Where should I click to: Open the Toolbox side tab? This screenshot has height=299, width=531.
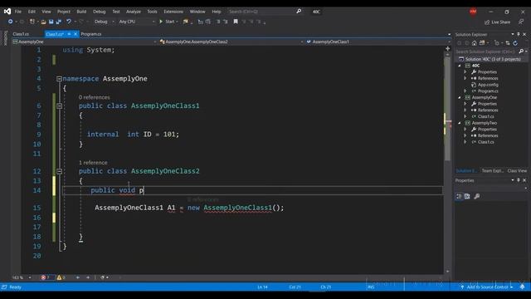click(x=6, y=38)
